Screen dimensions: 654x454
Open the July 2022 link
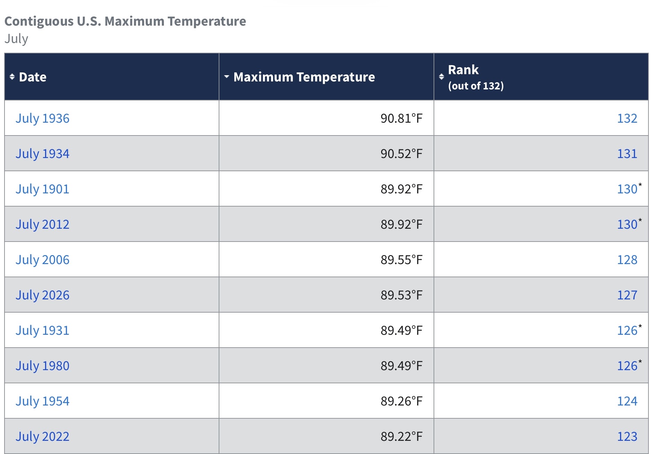(42, 437)
